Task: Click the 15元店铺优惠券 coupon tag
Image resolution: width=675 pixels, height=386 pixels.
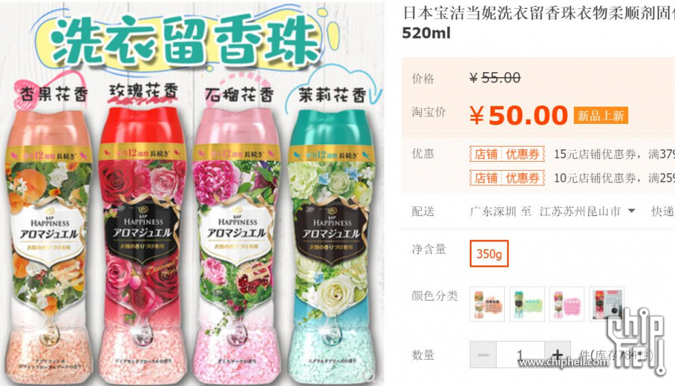Action: pyautogui.click(x=507, y=154)
